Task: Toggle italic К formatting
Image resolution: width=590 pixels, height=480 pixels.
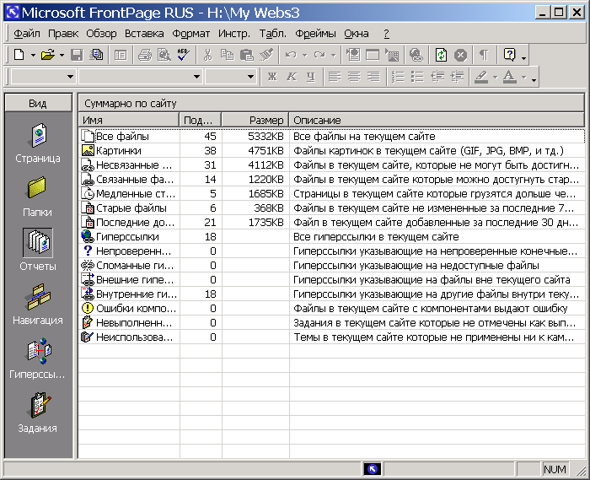Action: [292, 77]
